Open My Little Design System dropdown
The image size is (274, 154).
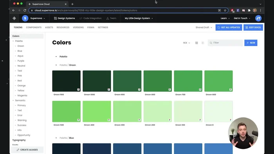click(x=139, y=18)
